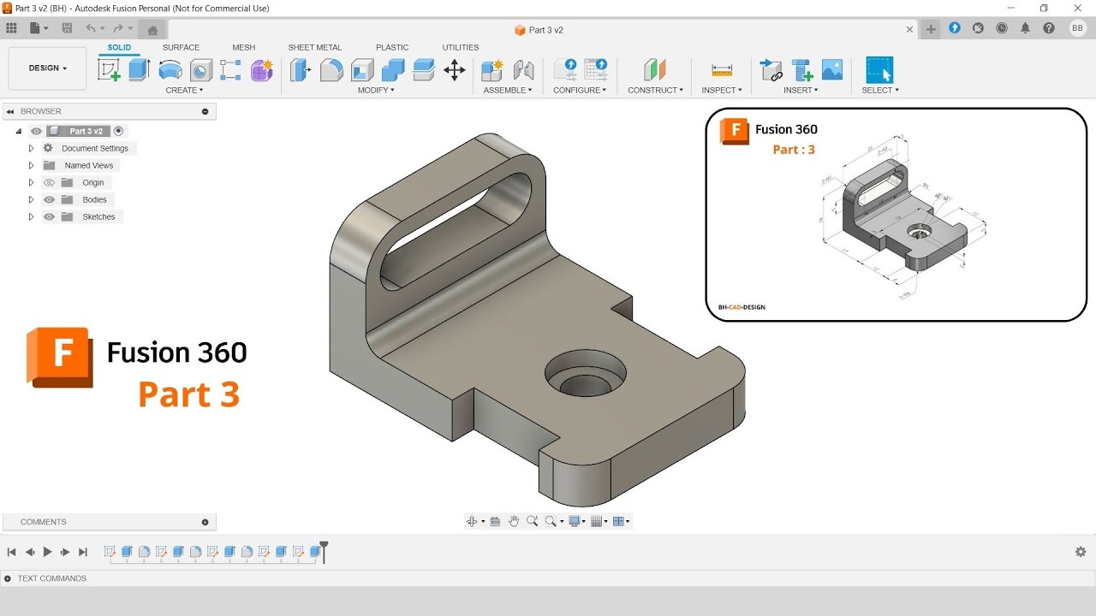Collapse the Part 3 v2 root node
This screenshot has width=1096, height=616.
[19, 131]
